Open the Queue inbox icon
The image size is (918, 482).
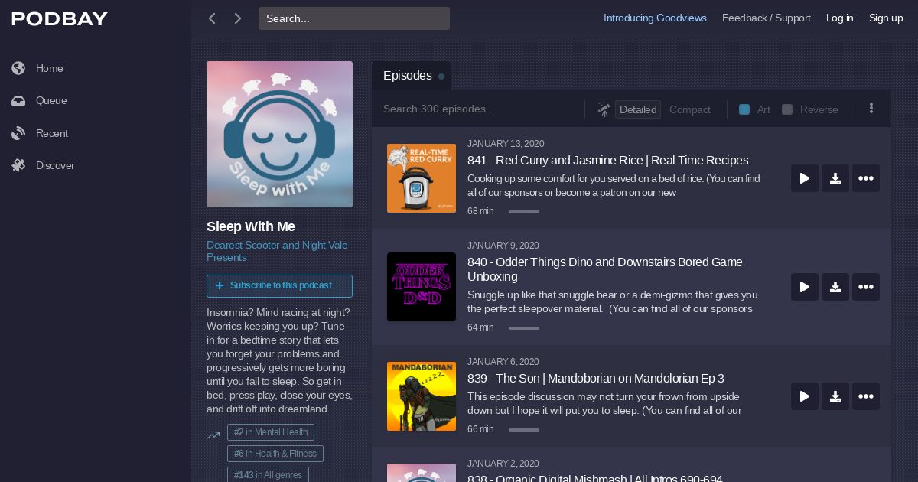[18, 101]
